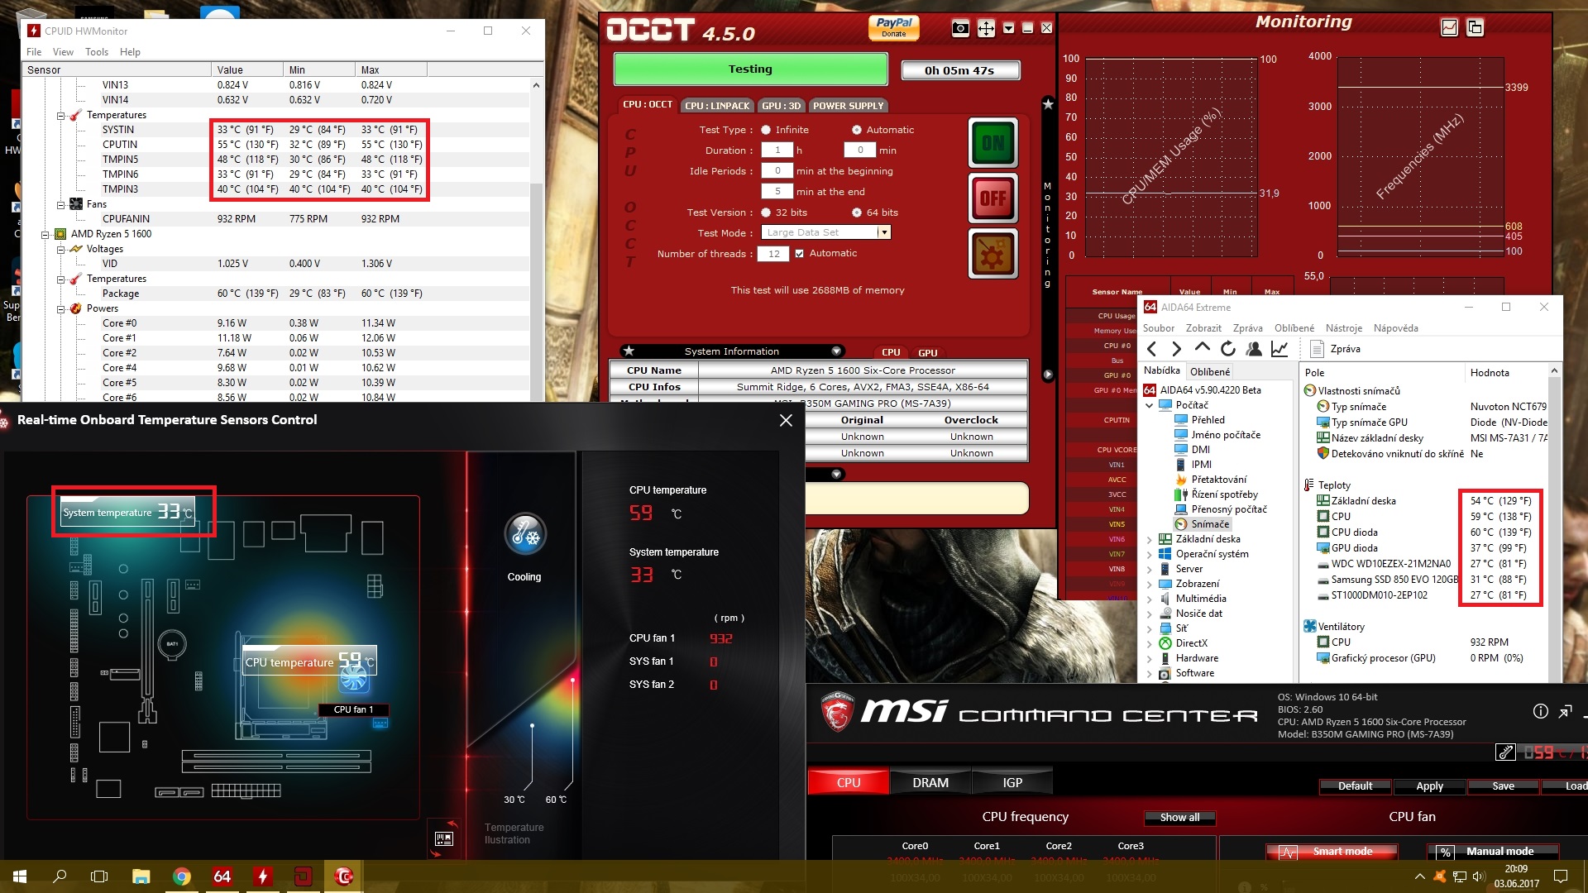The width and height of the screenshot is (1588, 893).
Task: Click Default button in Command Center
Action: [x=1355, y=786]
